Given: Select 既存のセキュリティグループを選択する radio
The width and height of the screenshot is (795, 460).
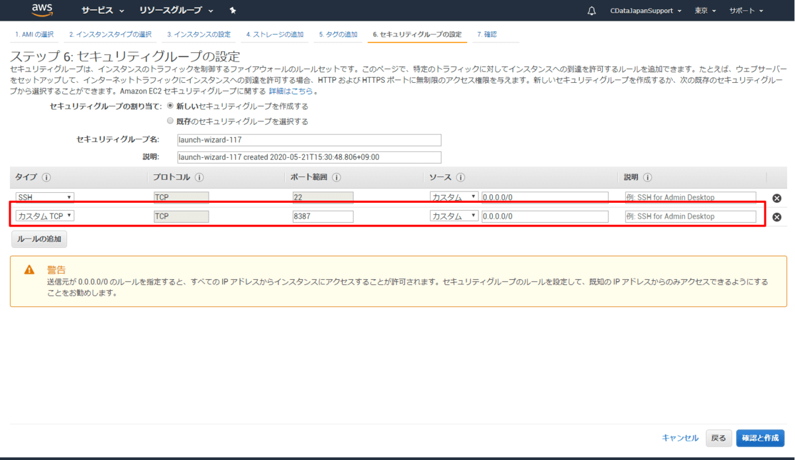Looking at the screenshot, I should coord(170,121).
